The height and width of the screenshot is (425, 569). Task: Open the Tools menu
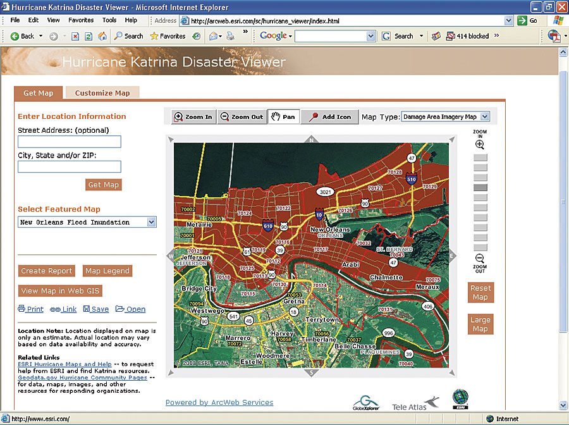[109, 20]
